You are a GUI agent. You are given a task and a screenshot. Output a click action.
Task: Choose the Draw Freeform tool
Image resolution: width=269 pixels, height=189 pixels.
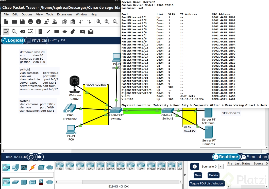pyautogui.click(x=73, y=31)
